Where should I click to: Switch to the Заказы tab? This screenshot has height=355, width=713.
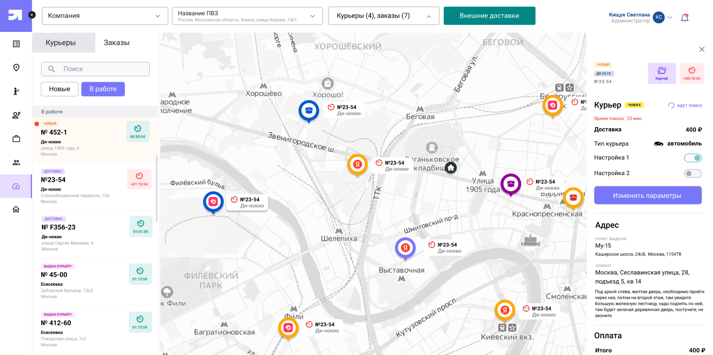(x=116, y=43)
